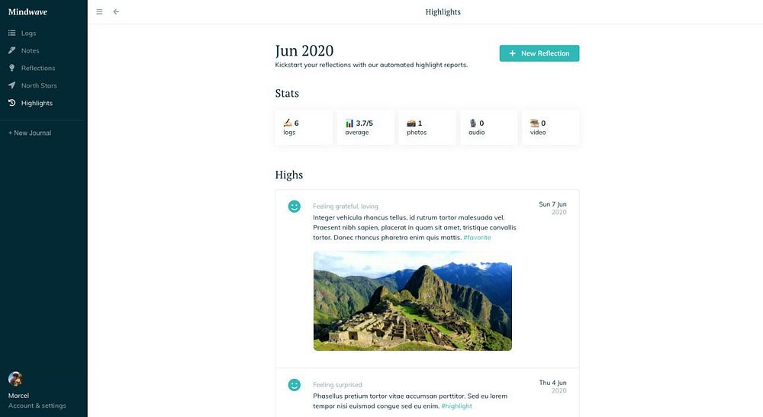Click the Highlights history icon
This screenshot has height=417, width=763.
point(12,103)
